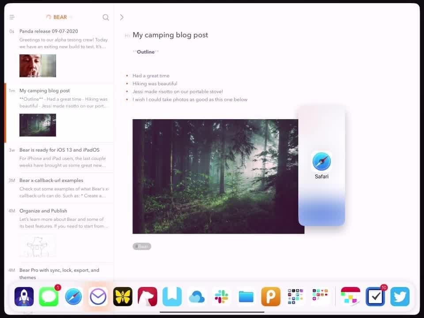Click the search magnifier icon
The height and width of the screenshot is (318, 424).
(x=106, y=17)
